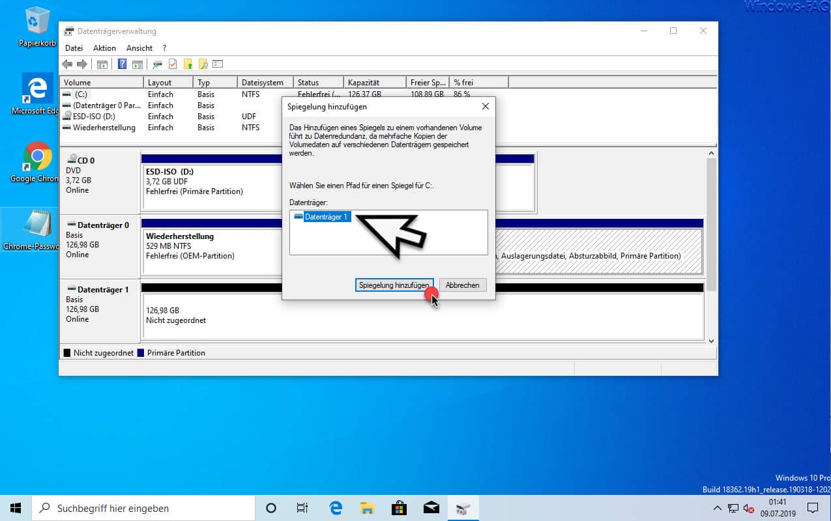Open the Papierkorb desktop icon
The width and height of the screenshot is (831, 521).
click(37, 27)
